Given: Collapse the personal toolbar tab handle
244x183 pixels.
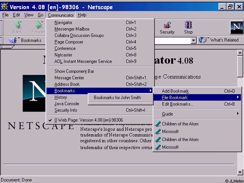Looking at the screenshot, I should (x=7, y=47).
